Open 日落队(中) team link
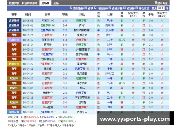 click(48, 40)
